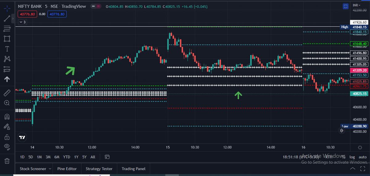Open the Go to date calendar icon

(107, 157)
